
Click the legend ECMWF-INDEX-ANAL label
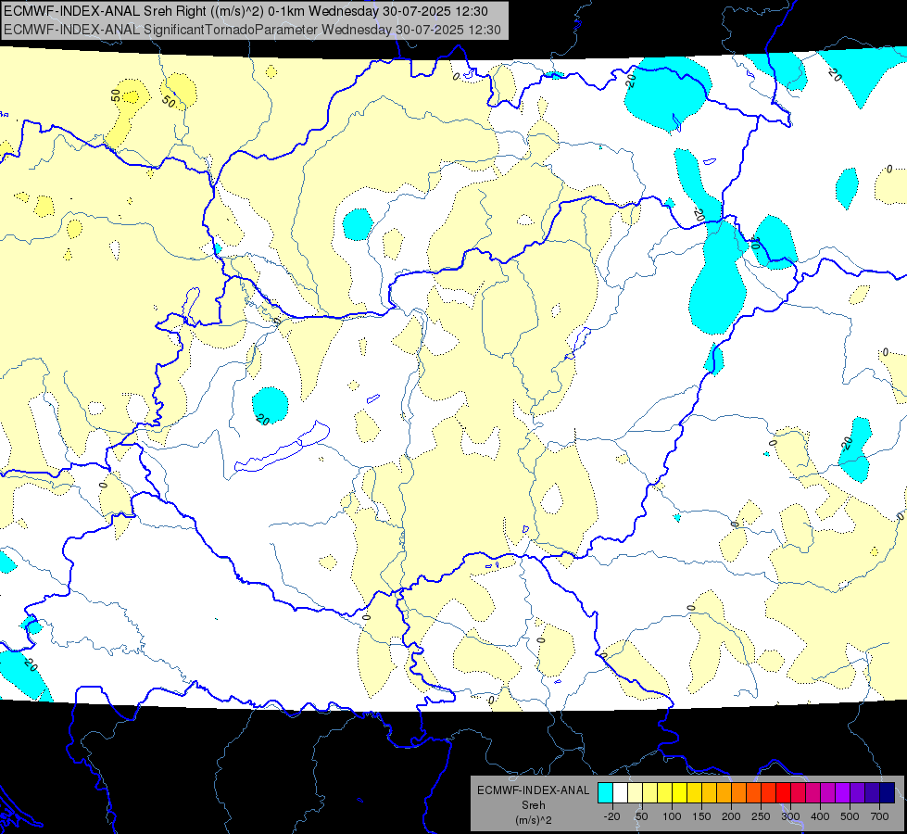pyautogui.click(x=534, y=790)
